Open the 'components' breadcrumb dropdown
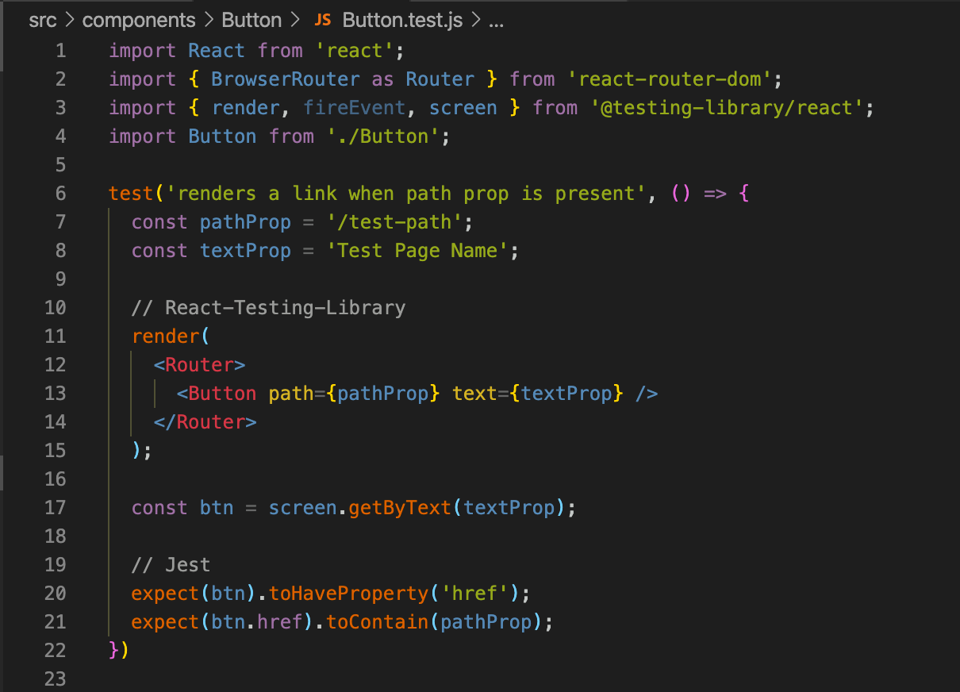Image resolution: width=960 pixels, height=692 pixels. 139,19
